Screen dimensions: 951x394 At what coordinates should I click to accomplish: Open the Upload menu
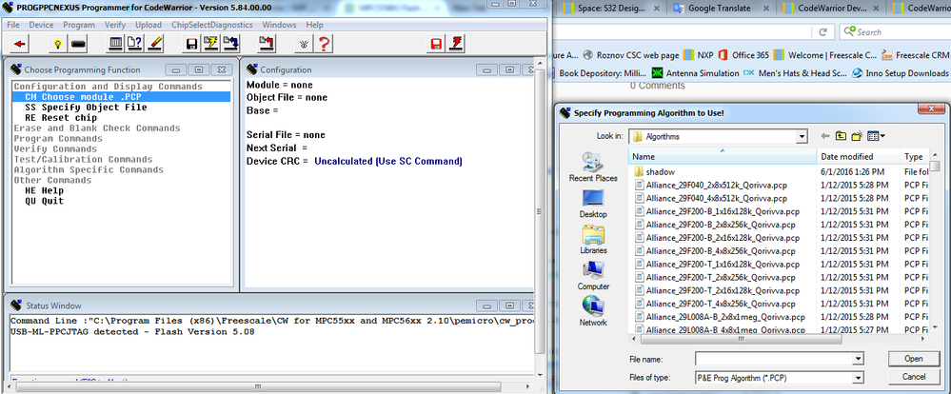[148, 25]
